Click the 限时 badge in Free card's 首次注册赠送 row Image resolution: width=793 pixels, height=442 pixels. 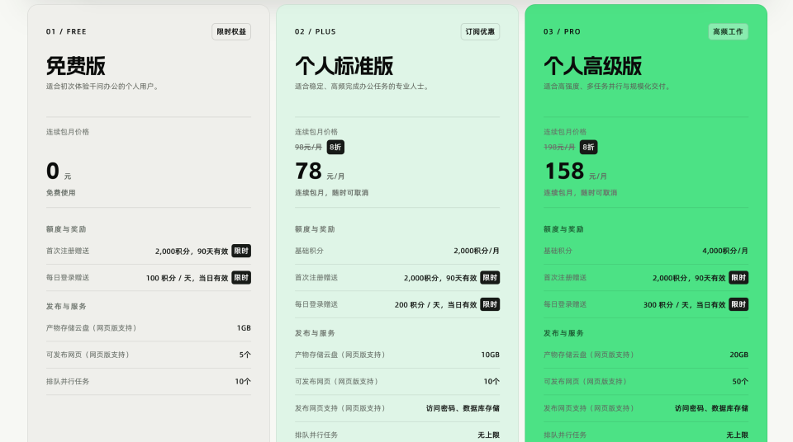[241, 251]
